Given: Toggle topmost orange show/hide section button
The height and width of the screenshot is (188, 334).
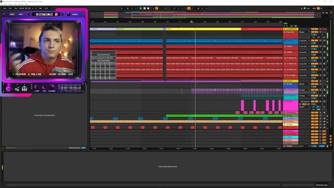Looking at the screenshot, I should [x=330, y=136].
